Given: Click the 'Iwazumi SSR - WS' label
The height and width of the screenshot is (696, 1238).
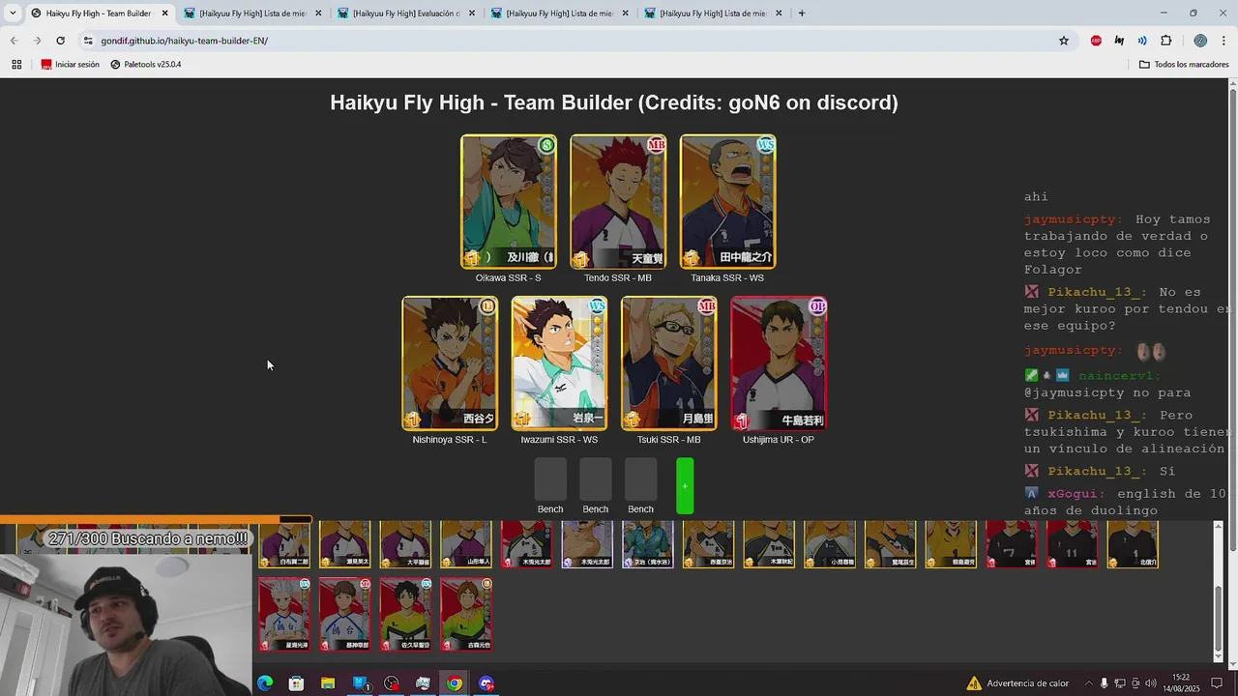Looking at the screenshot, I should coord(559,440).
